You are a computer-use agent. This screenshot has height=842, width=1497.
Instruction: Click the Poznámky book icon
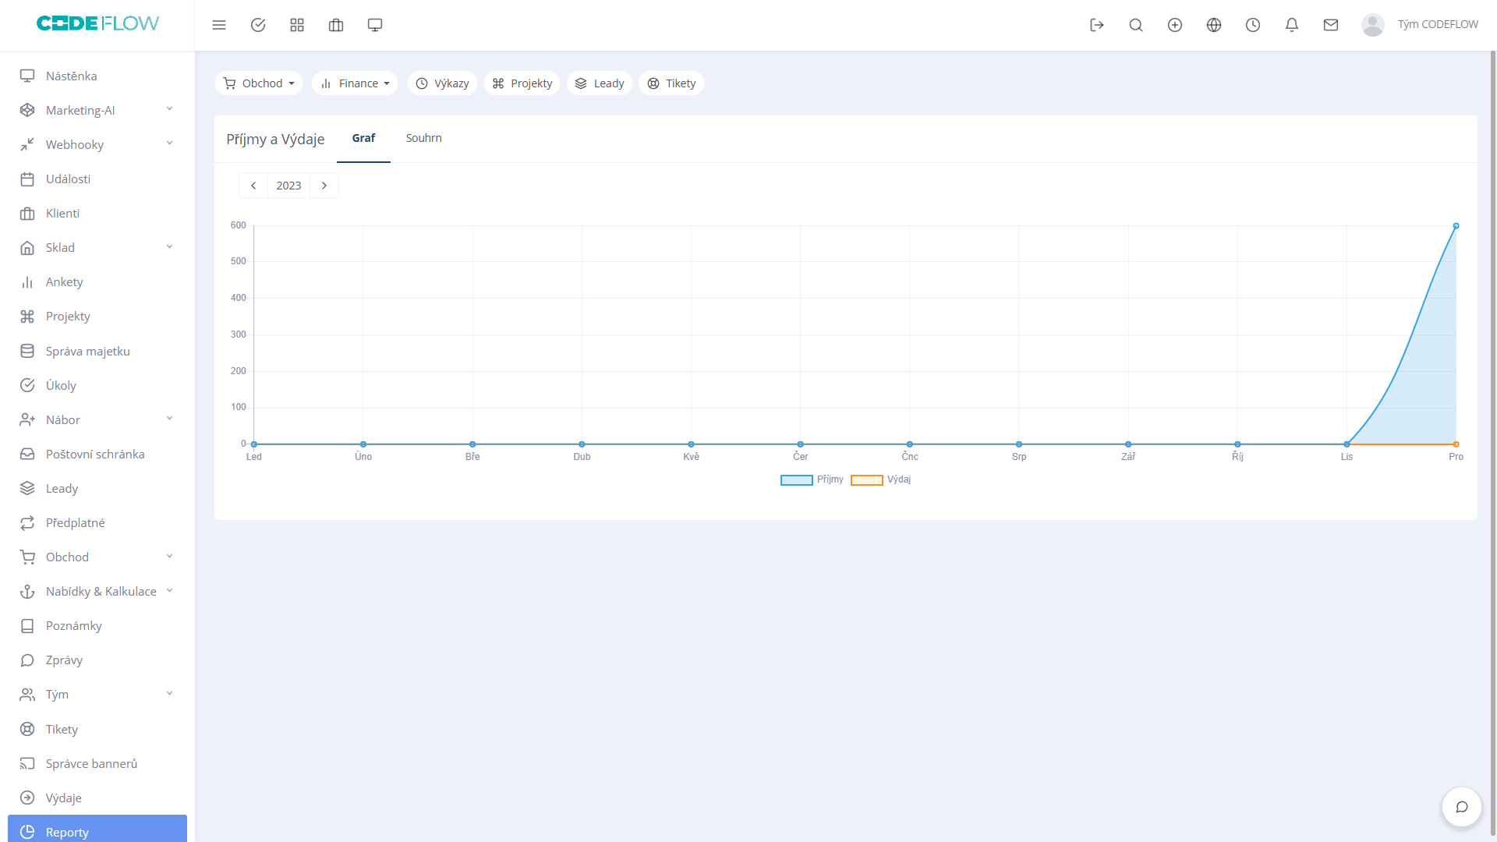(x=27, y=625)
